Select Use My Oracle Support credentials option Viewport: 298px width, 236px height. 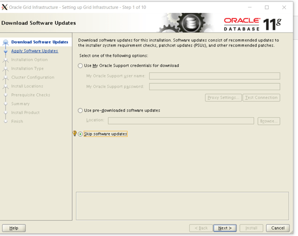point(81,65)
